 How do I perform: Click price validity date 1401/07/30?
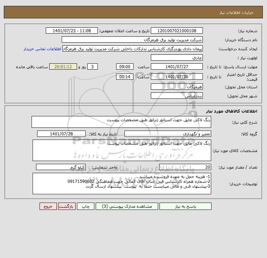[x=177, y=77]
